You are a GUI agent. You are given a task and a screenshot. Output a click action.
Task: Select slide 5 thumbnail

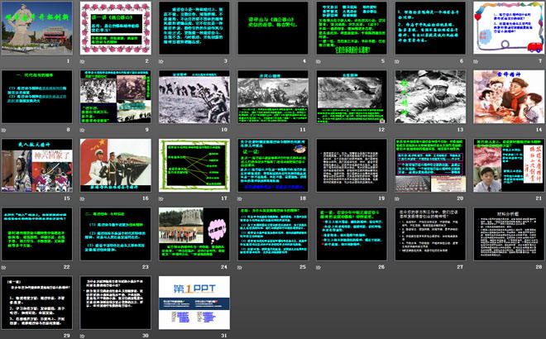[x=352, y=28]
